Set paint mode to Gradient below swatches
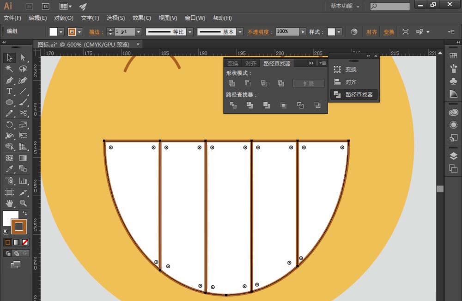462x301 pixels. 17,242
